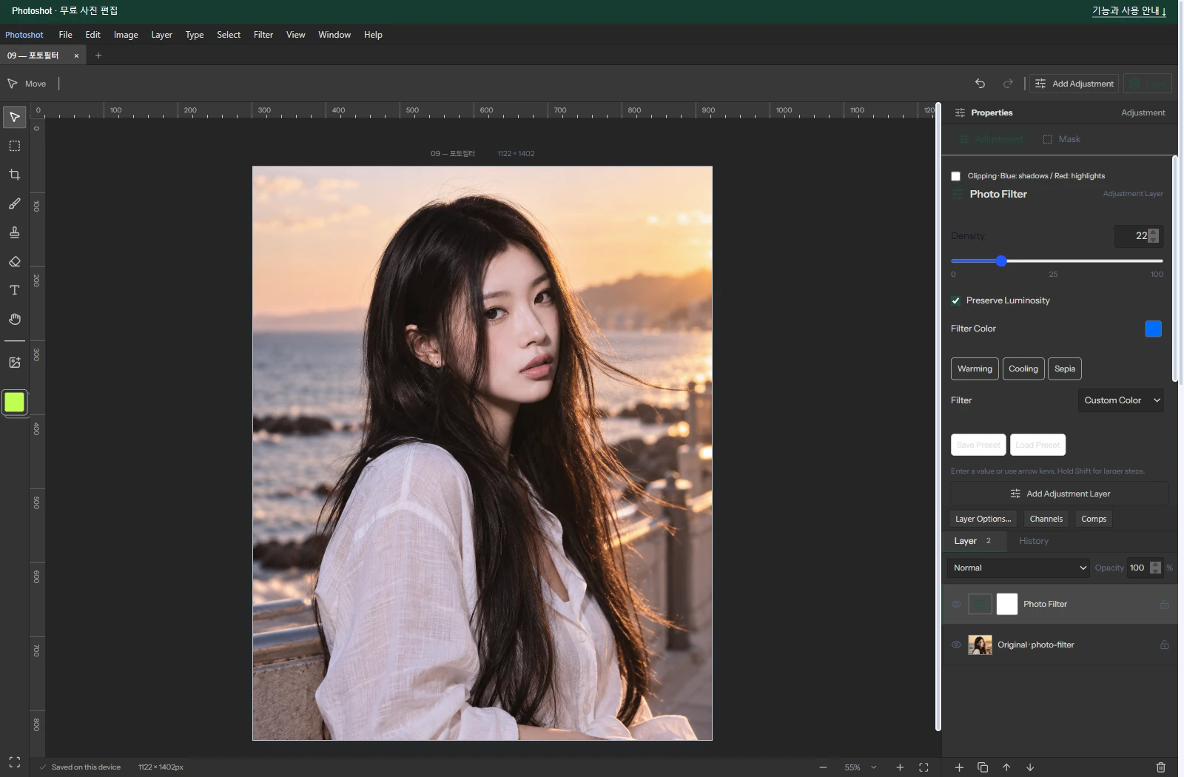1184x777 pixels.
Task: Toggle lock on Photo Filter layer
Action: (1164, 605)
